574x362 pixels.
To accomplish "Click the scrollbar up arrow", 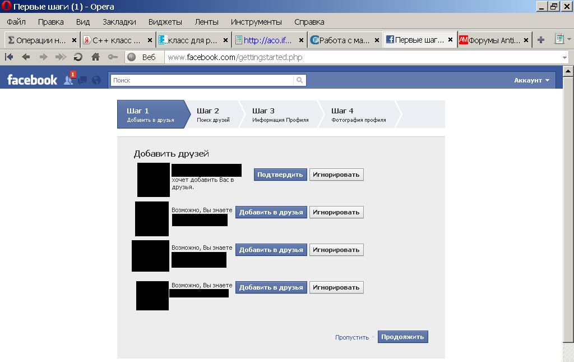I will (568, 71).
